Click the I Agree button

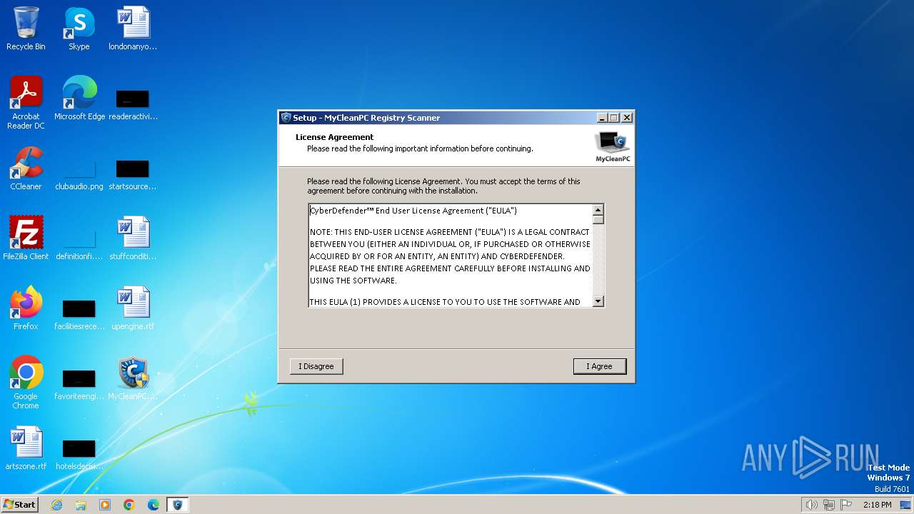click(600, 366)
